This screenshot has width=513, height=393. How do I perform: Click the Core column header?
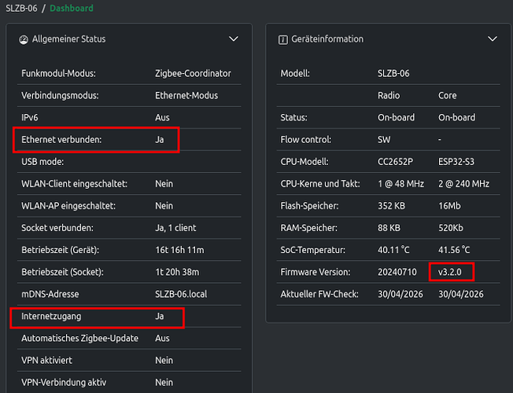coord(447,95)
